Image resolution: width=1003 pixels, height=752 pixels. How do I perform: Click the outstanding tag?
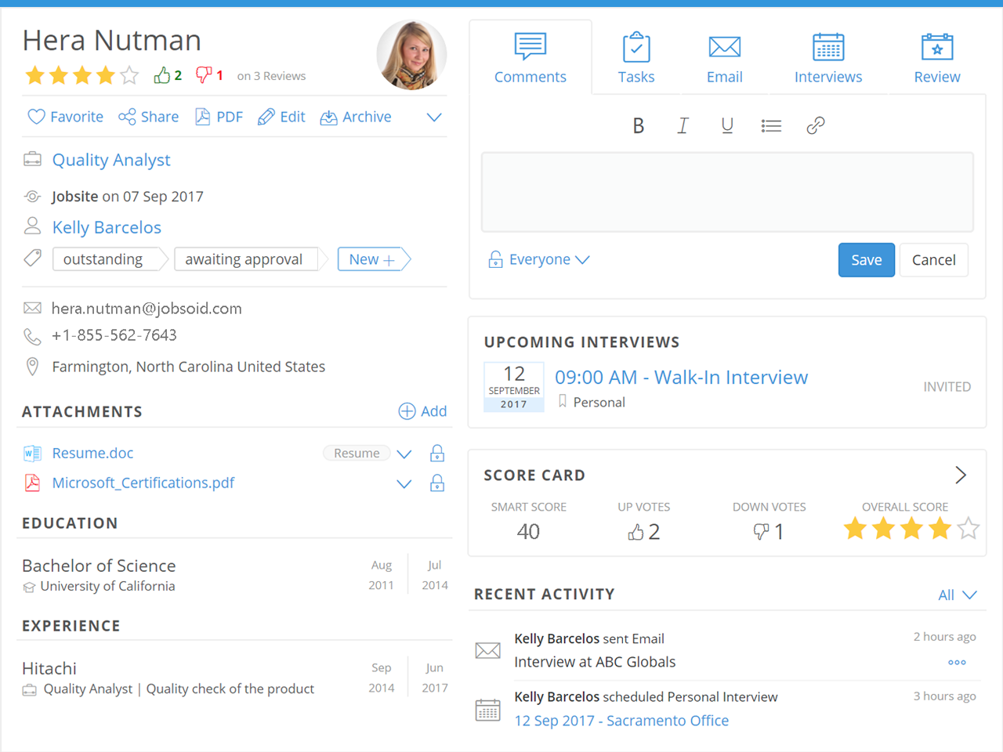point(108,259)
